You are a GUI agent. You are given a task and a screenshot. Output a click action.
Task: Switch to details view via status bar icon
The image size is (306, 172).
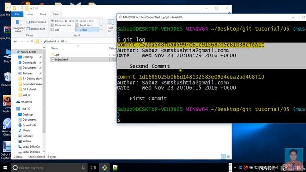tap(223, 156)
